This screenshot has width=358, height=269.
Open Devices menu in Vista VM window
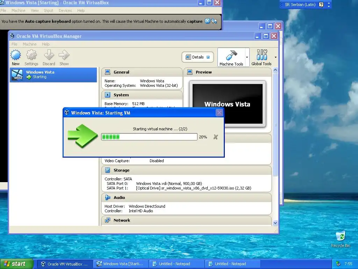tap(65, 11)
